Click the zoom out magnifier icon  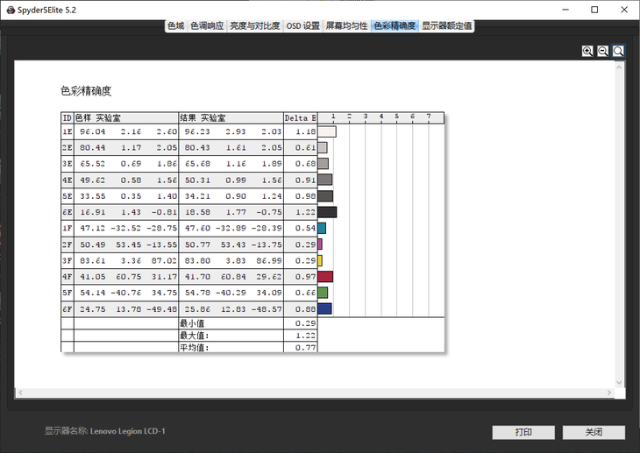602,51
